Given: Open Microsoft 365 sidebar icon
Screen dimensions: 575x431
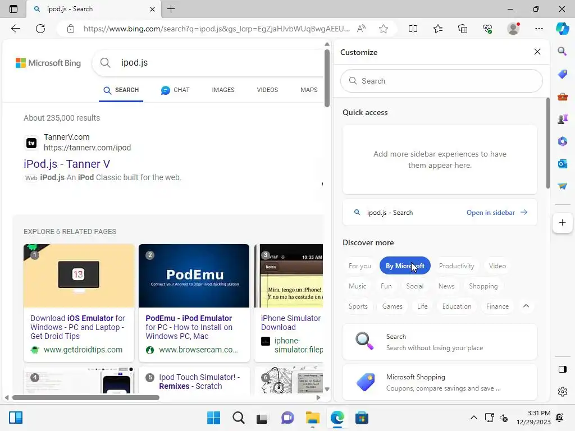Looking at the screenshot, I should click(562, 141).
